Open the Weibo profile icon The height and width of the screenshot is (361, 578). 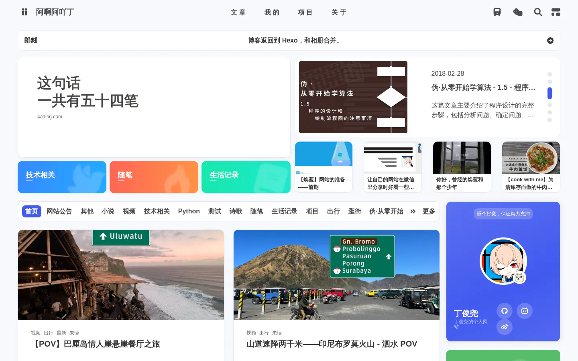505,327
